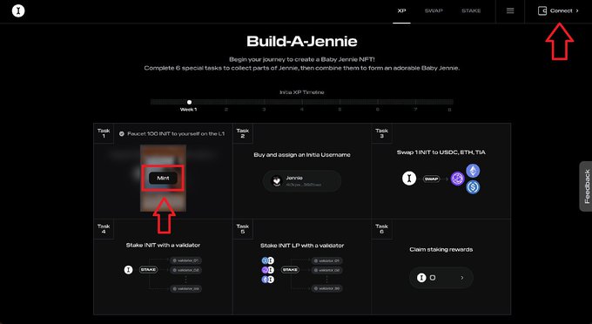The width and height of the screenshot is (592, 324).
Task: Click the USDC coin icon in Task 3
Action: pyautogui.click(x=473, y=187)
